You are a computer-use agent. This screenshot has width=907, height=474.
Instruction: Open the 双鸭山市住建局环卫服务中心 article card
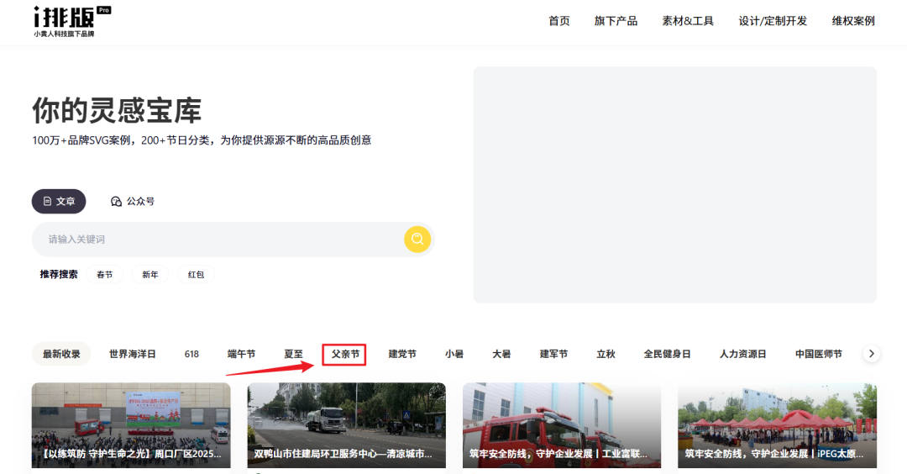tap(347, 425)
